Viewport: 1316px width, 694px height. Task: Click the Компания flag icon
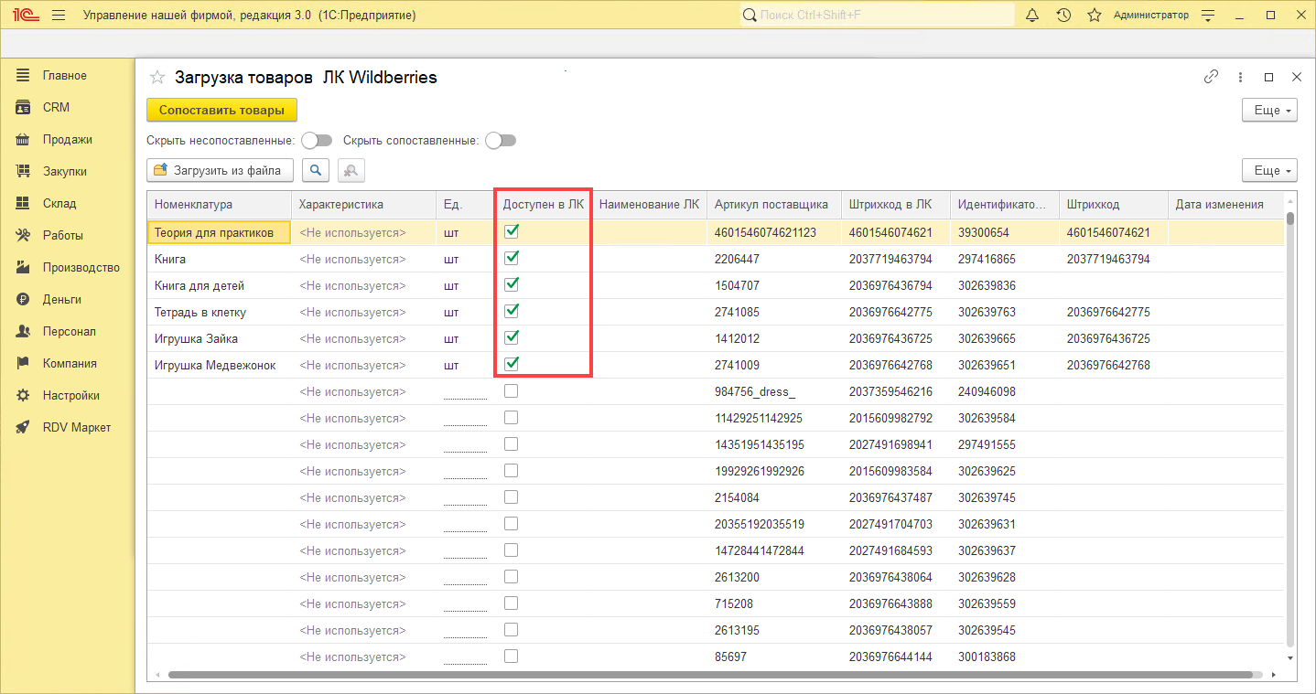[24, 363]
